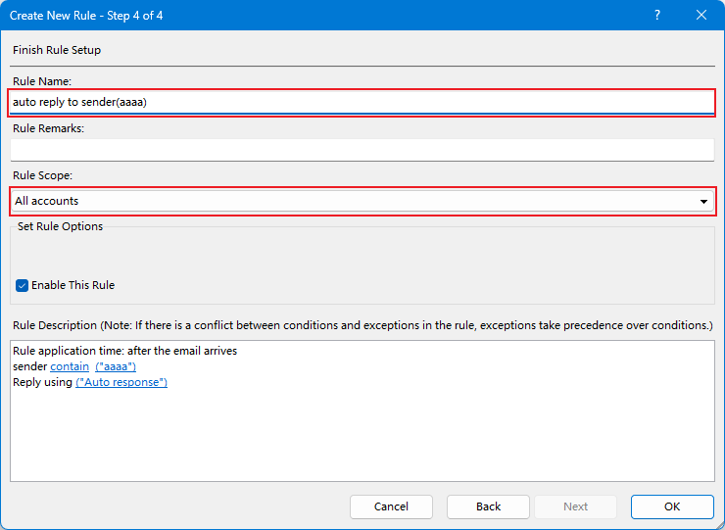Click the Finish Rule Setup heading
The height and width of the screenshot is (530, 725).
point(57,50)
